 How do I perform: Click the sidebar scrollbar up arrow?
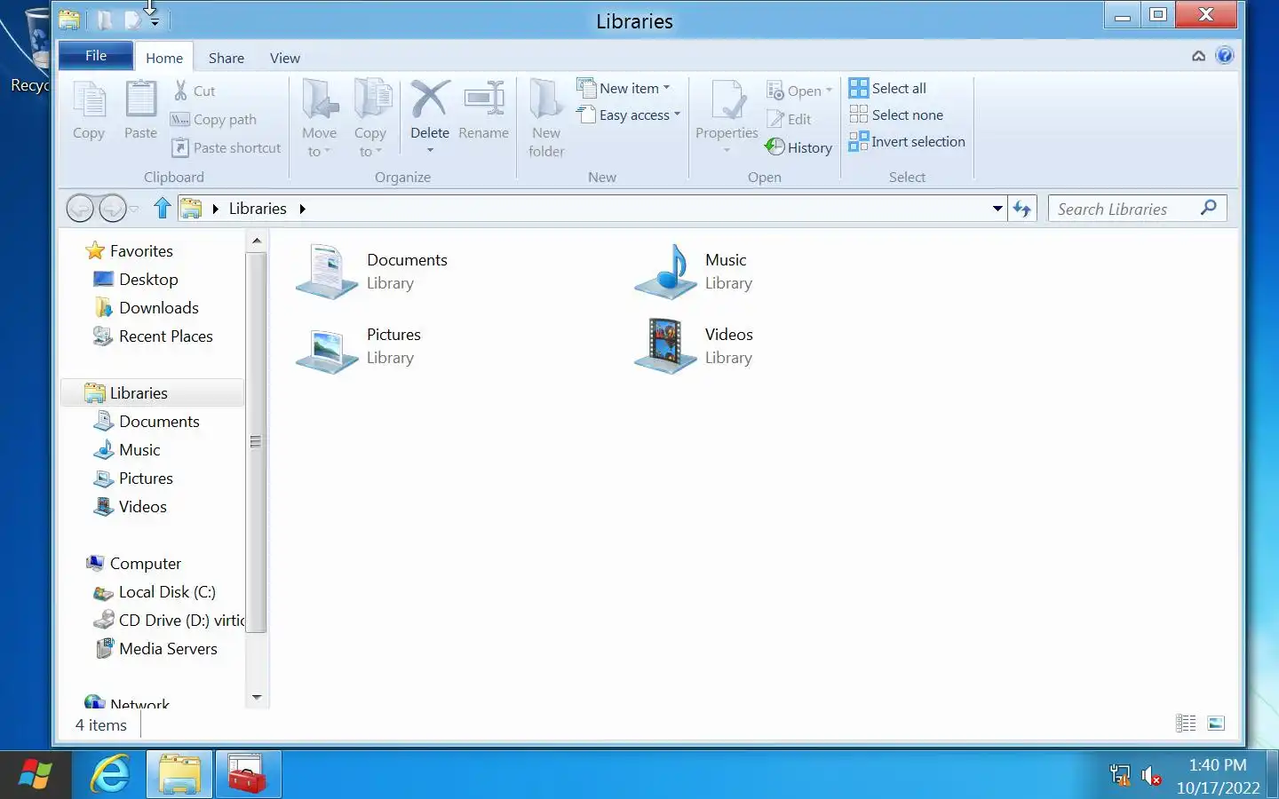[x=257, y=241]
